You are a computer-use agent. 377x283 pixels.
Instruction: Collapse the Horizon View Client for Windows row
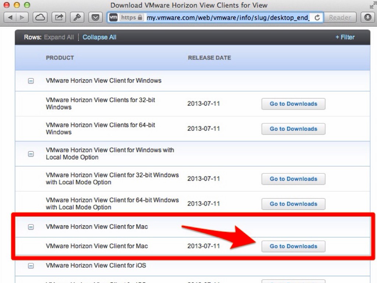point(31,81)
